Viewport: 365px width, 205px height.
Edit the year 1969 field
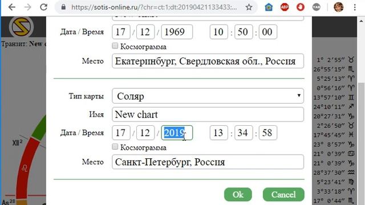pyautogui.click(x=177, y=32)
